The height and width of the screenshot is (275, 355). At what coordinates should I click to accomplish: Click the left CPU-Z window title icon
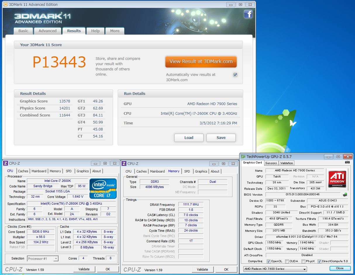[x=6, y=163]
